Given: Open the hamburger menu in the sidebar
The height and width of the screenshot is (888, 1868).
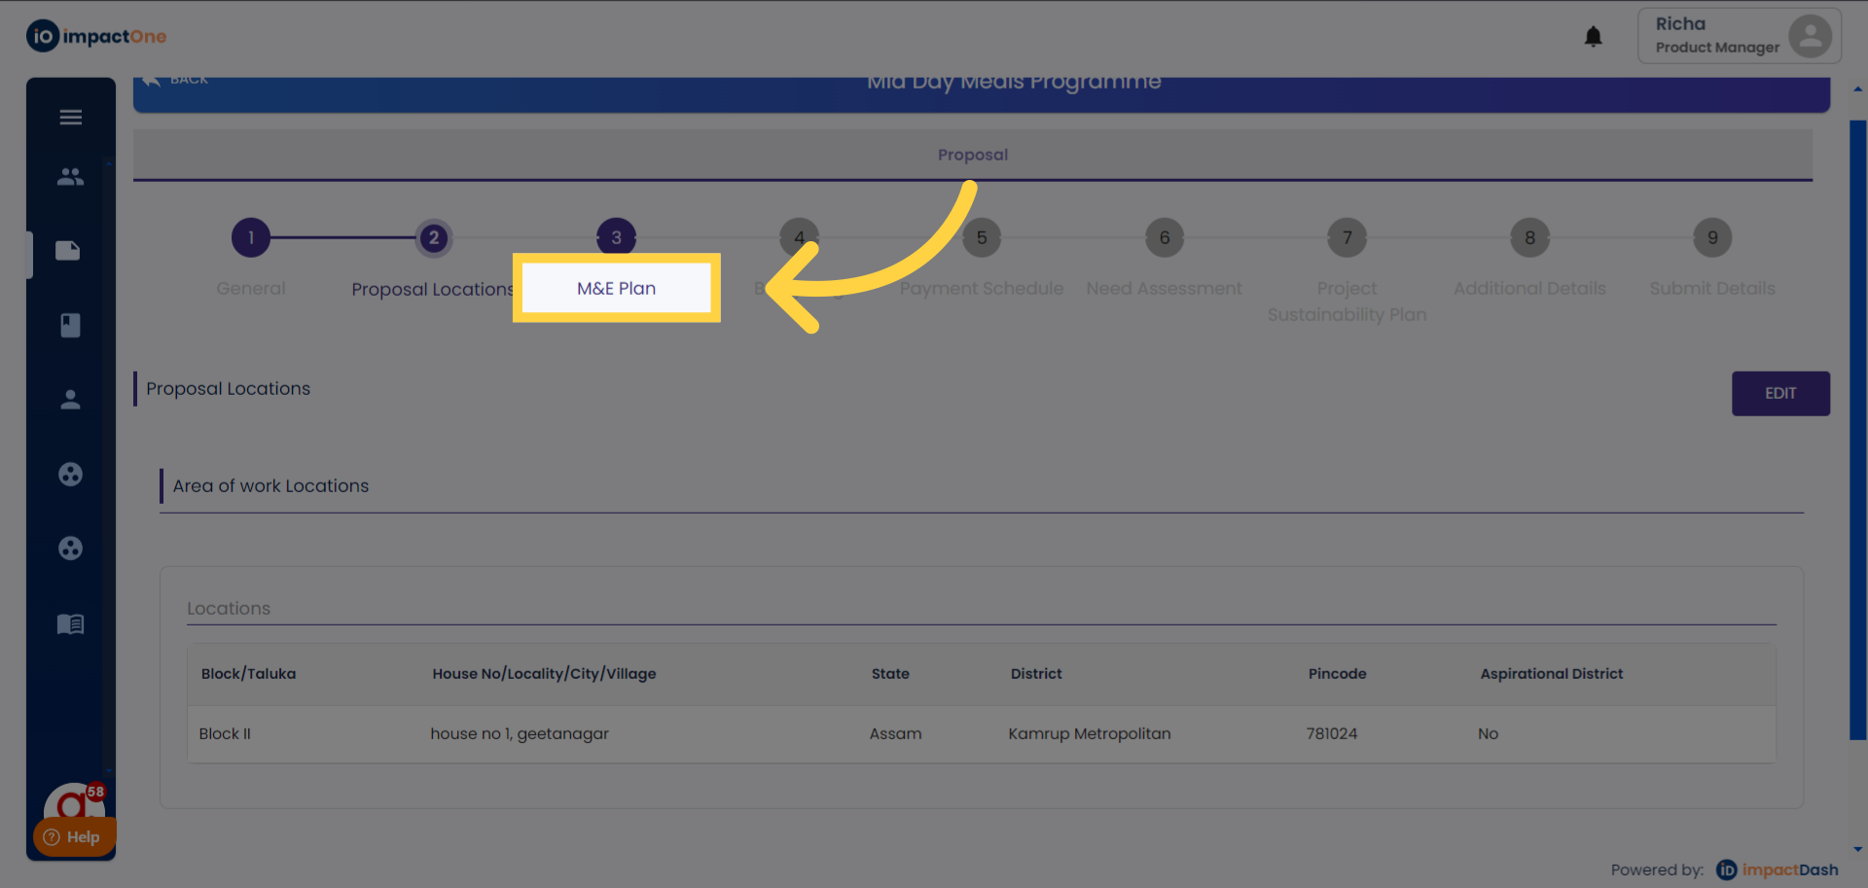Looking at the screenshot, I should click(70, 118).
